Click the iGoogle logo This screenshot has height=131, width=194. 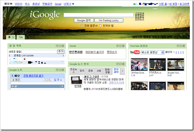(45, 15)
